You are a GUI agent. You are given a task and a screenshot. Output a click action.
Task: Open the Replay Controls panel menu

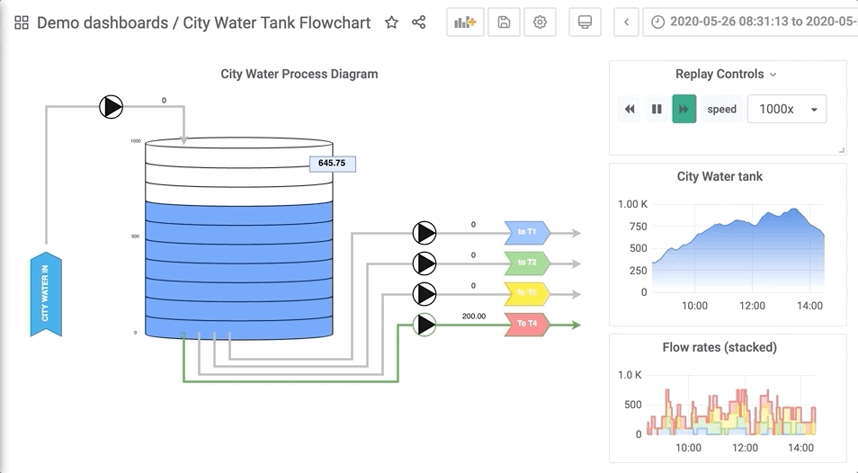726,75
